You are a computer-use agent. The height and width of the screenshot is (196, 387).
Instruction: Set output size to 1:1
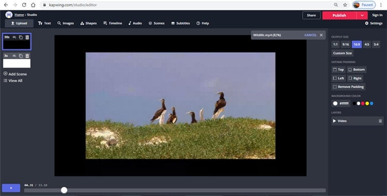[x=335, y=44]
